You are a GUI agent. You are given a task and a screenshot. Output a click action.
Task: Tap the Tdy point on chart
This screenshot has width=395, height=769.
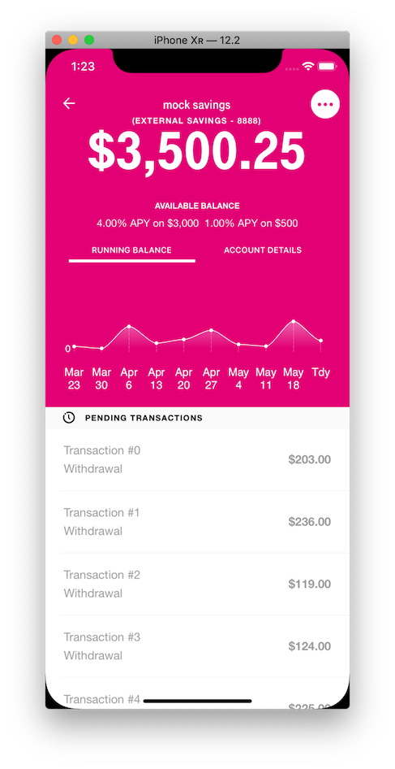pos(320,341)
